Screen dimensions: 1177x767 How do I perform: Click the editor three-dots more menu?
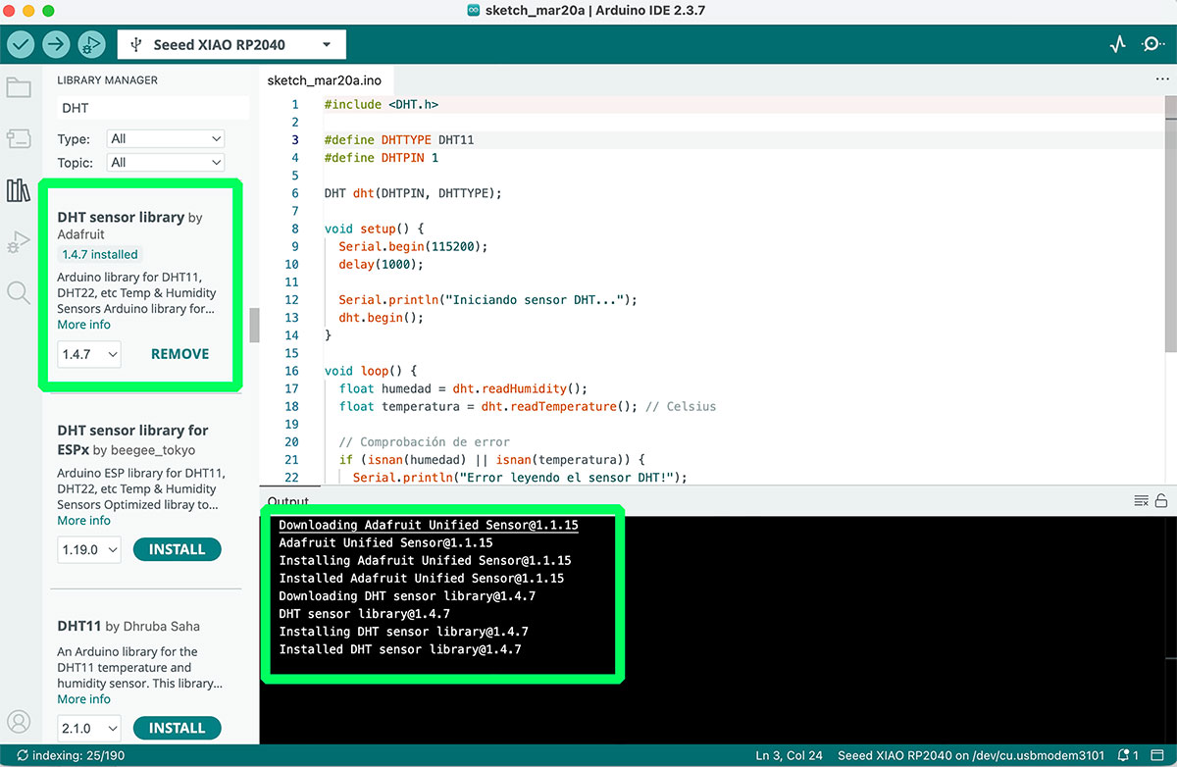(1161, 79)
